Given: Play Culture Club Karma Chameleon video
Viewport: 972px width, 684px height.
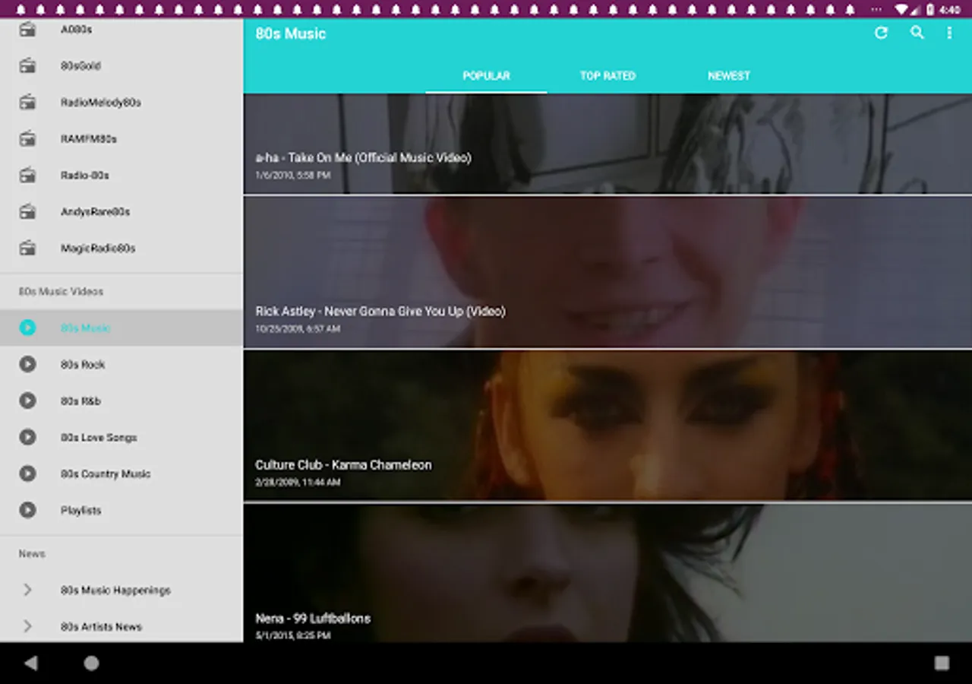Looking at the screenshot, I should point(607,425).
